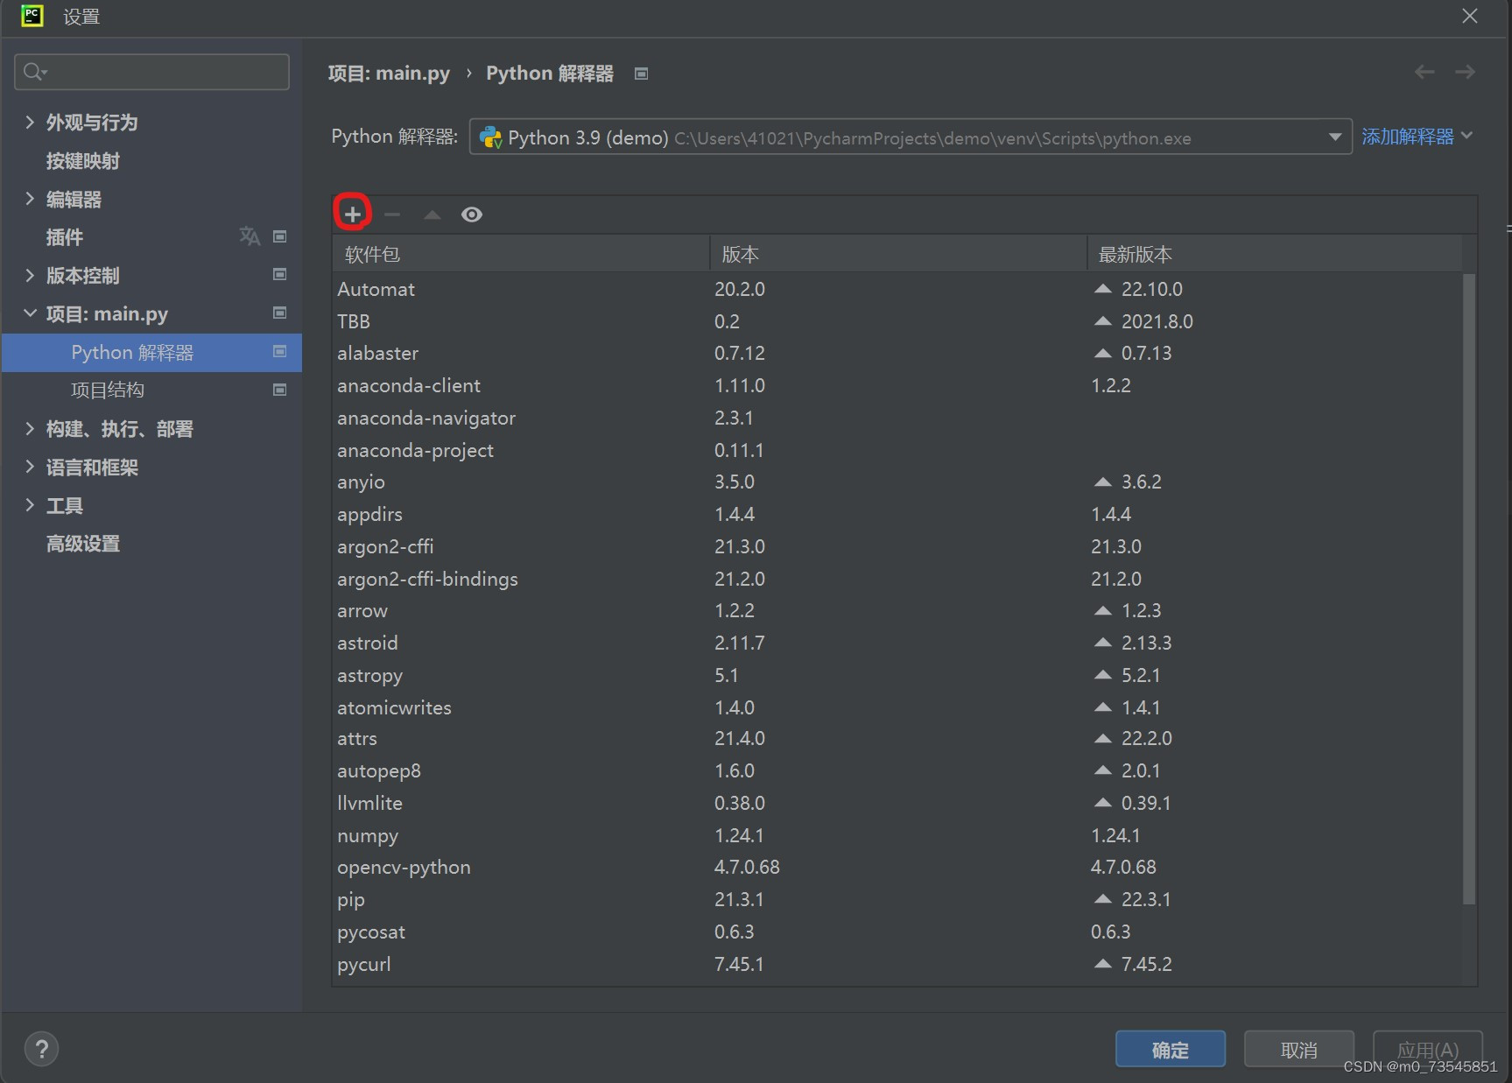Open 高级设置 page

(x=83, y=544)
